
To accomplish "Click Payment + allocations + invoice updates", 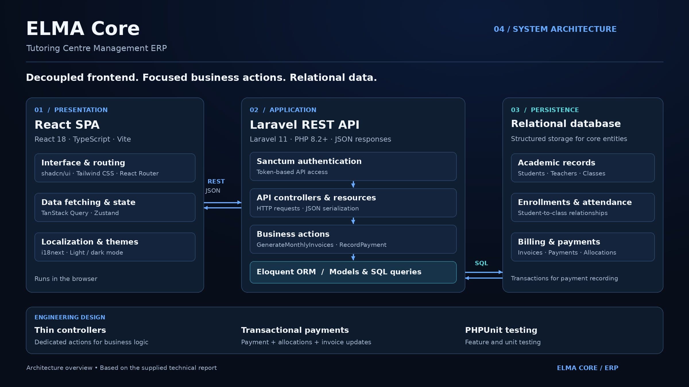I will tap(306, 342).
